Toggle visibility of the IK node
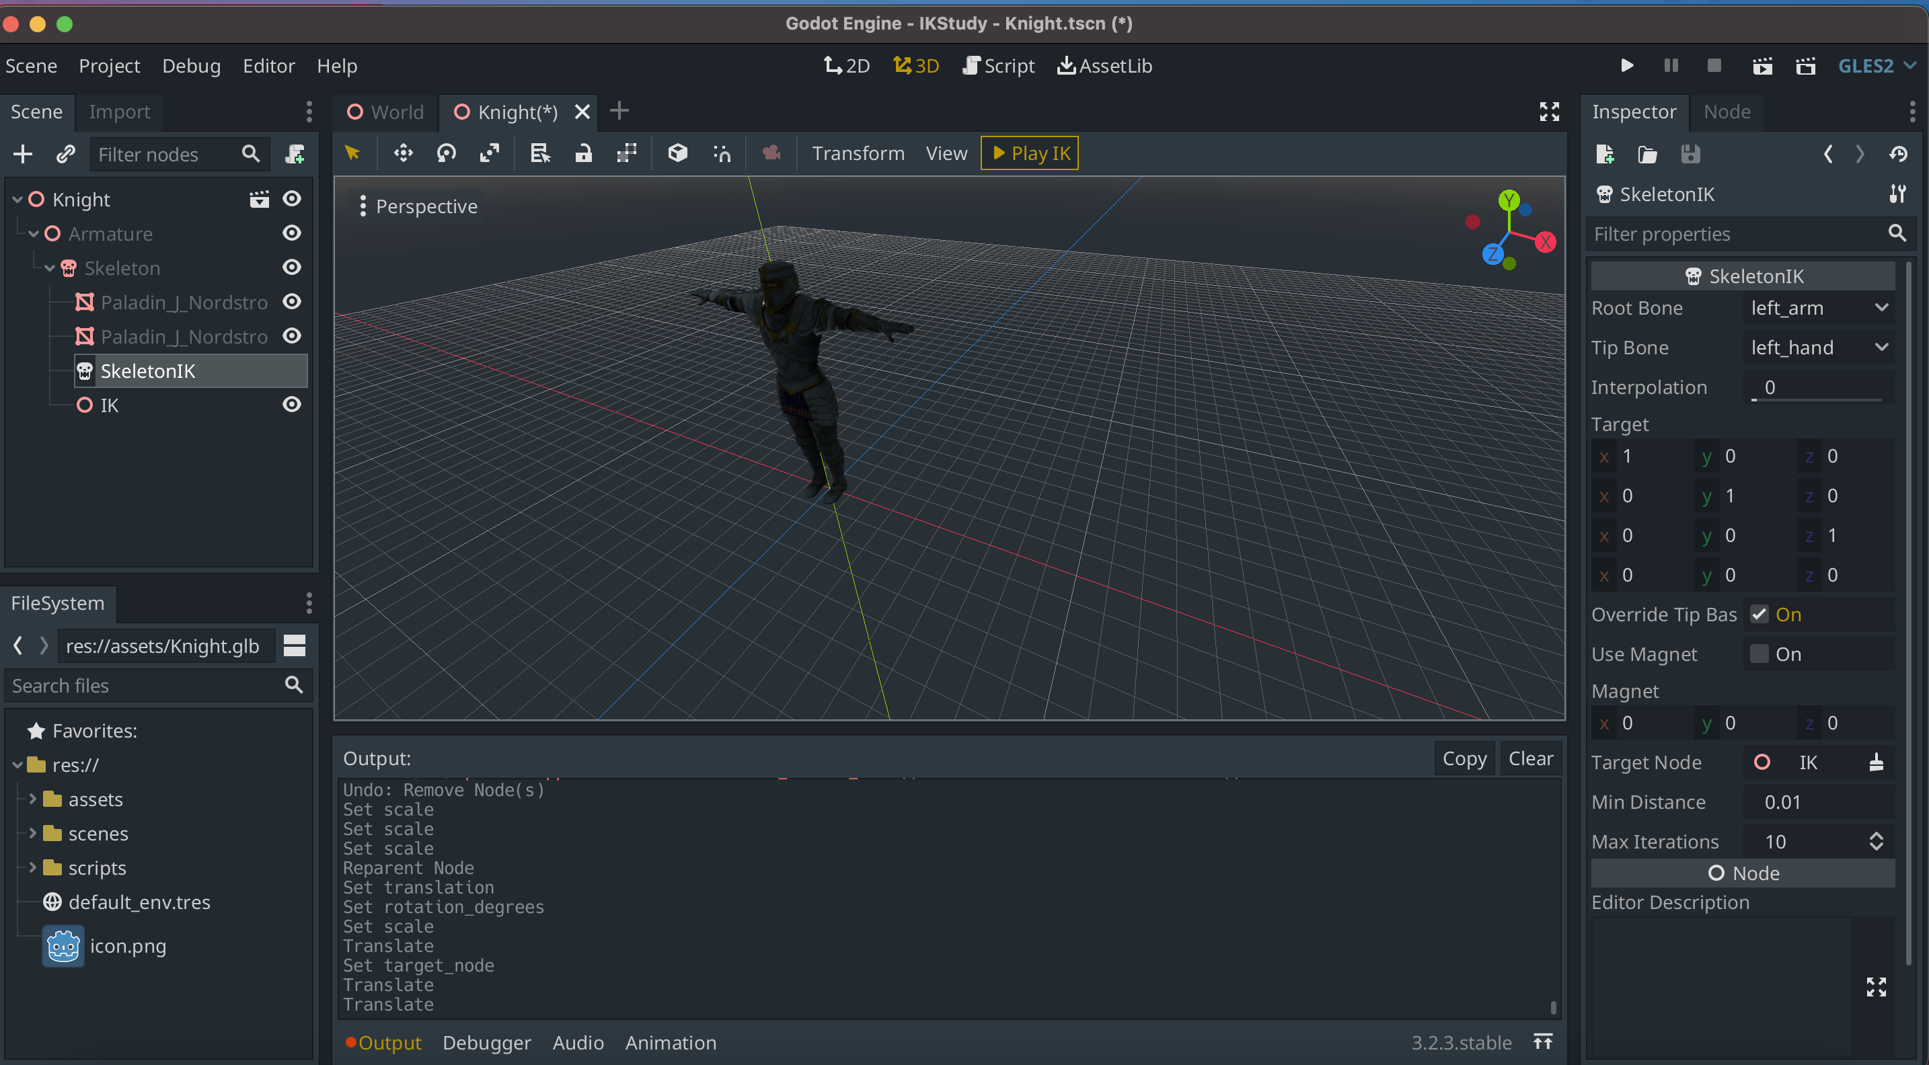This screenshot has height=1065, width=1929. (291, 404)
